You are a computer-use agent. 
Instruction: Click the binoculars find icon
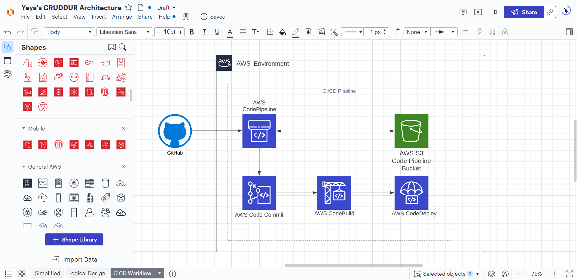(186, 16)
